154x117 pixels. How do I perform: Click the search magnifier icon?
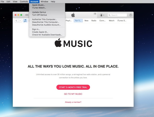pyautogui.click(x=109, y=15)
